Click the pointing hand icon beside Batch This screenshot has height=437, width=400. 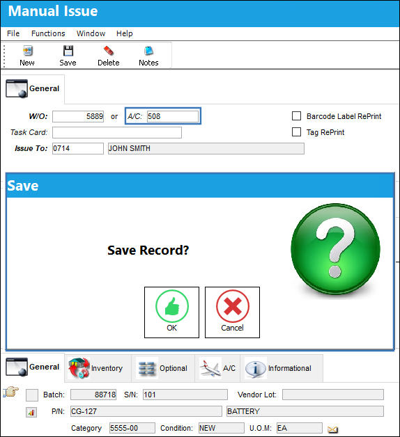[x=10, y=392]
